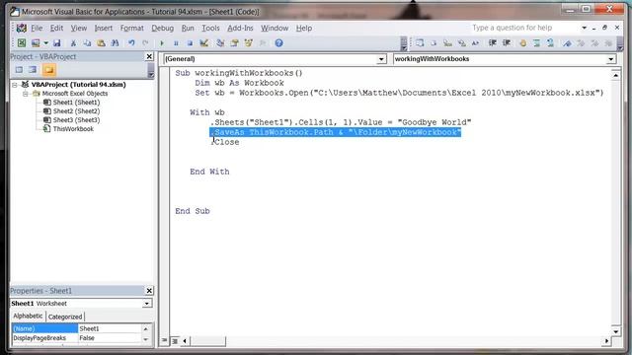
Task: Toggle Folders in Project panel
Action: tap(48, 70)
